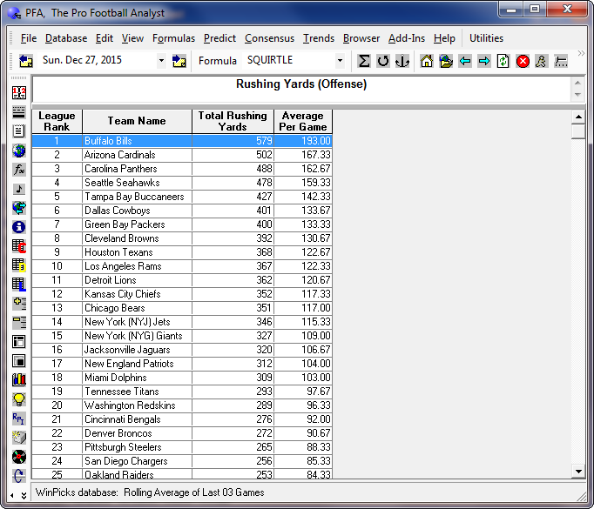This screenshot has height=509, width=594.
Task: Click sidebar scroll-left small arrow
Action: [x=12, y=495]
